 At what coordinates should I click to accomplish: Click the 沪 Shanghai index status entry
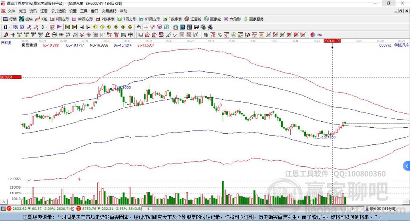40,209
